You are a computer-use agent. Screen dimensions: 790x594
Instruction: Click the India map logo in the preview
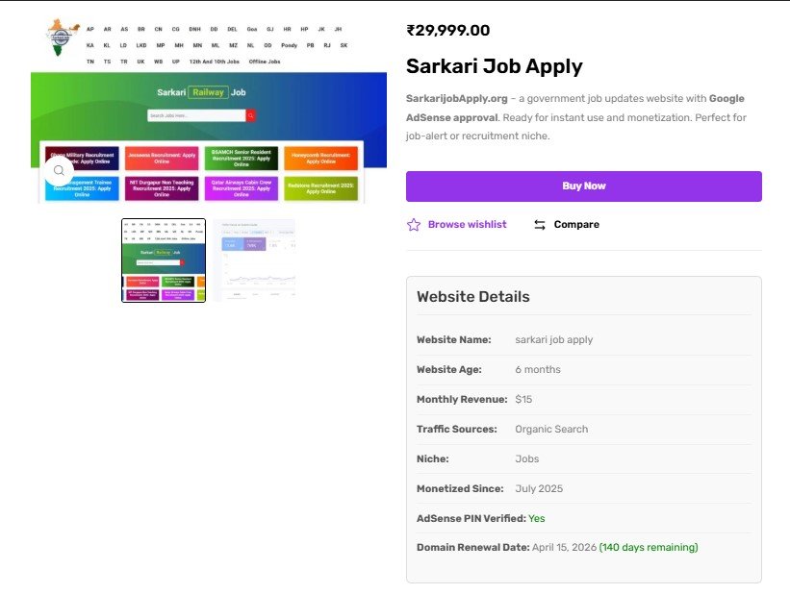pyautogui.click(x=63, y=37)
